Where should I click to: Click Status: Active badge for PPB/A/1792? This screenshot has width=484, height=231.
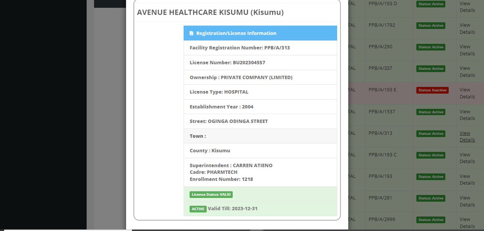coord(431,25)
